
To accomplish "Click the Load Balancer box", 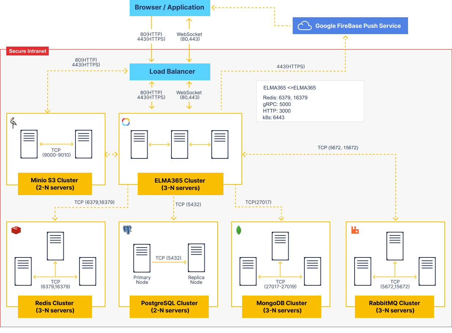I will [170, 72].
